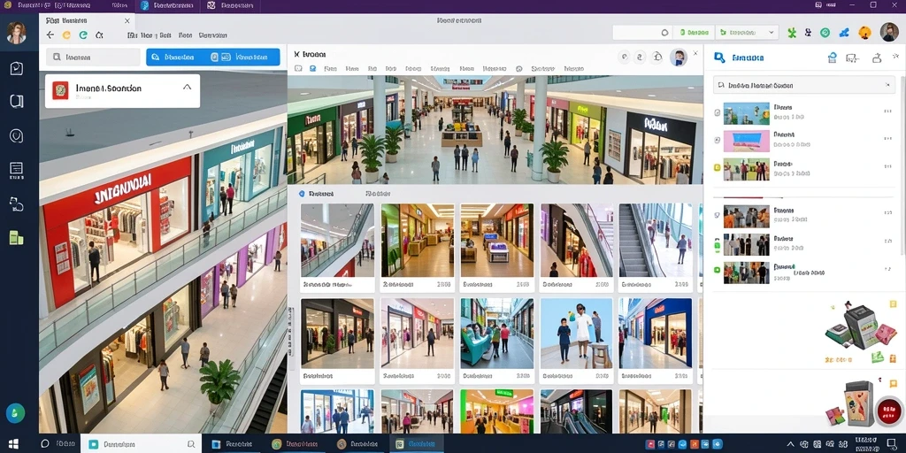Toggle the green checkbox of last list item

(x=717, y=270)
